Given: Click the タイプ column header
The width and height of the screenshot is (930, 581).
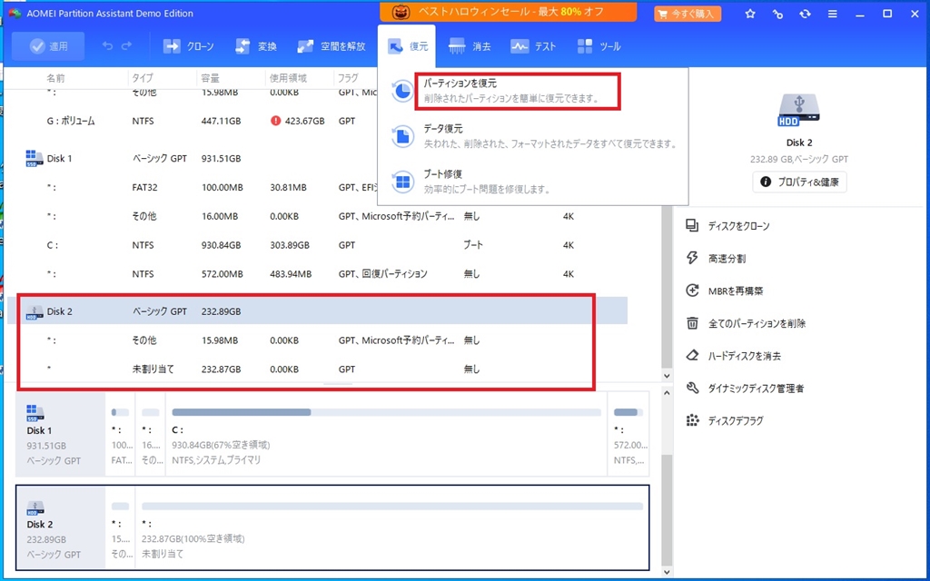Looking at the screenshot, I should 143,78.
